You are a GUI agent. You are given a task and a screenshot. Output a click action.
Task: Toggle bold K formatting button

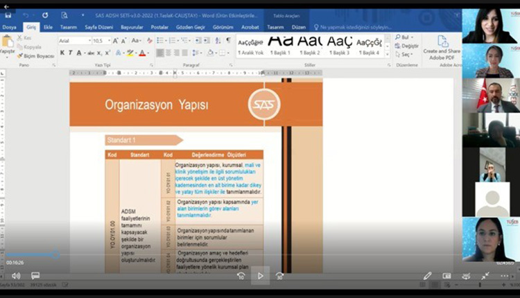[x=62, y=53]
